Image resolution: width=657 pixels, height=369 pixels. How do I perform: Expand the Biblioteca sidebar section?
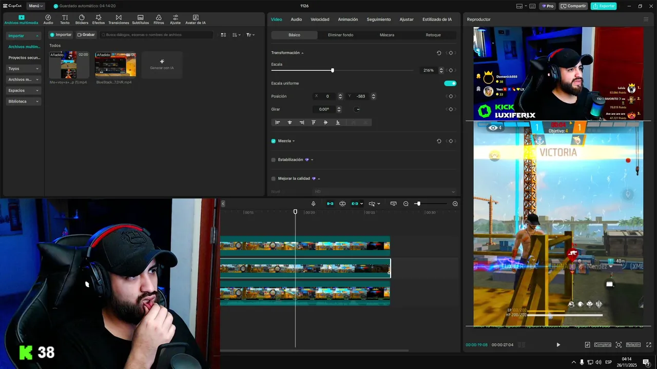(24, 101)
